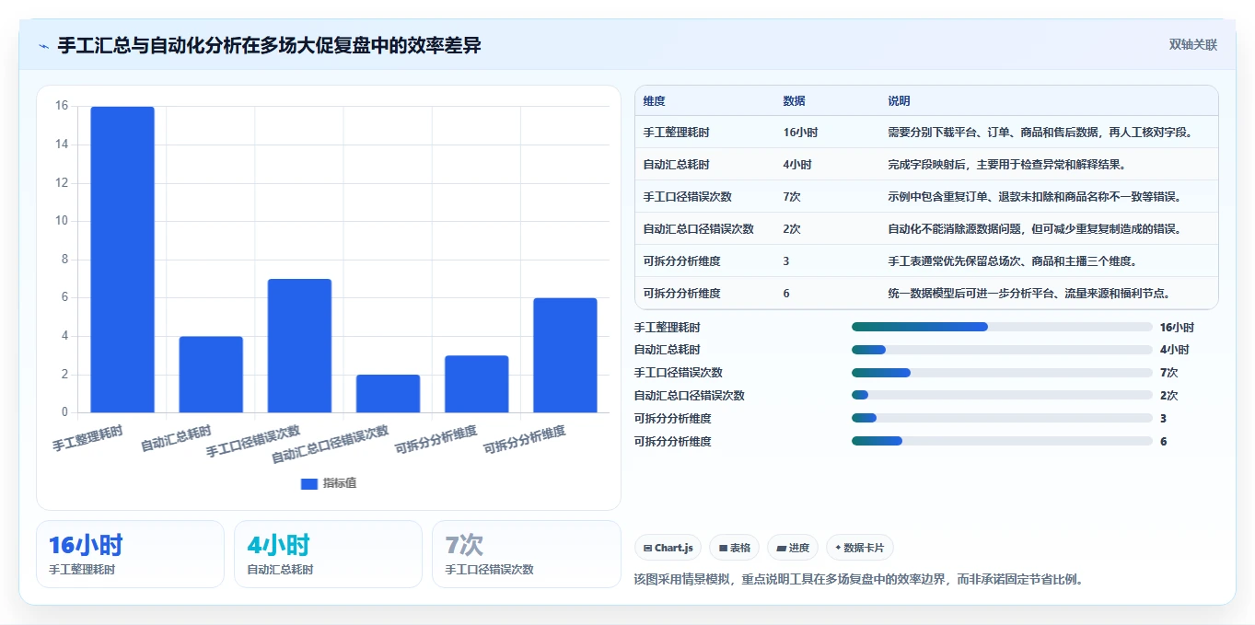Click the 7次 cell in the table

tap(792, 197)
